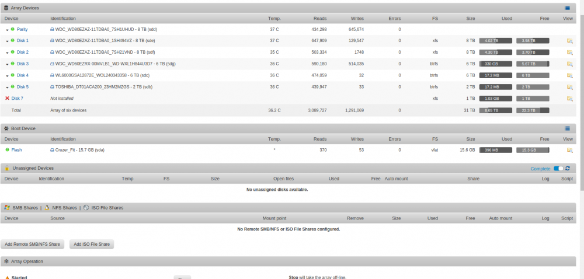Toggle Boot Device table view icon

(567, 128)
